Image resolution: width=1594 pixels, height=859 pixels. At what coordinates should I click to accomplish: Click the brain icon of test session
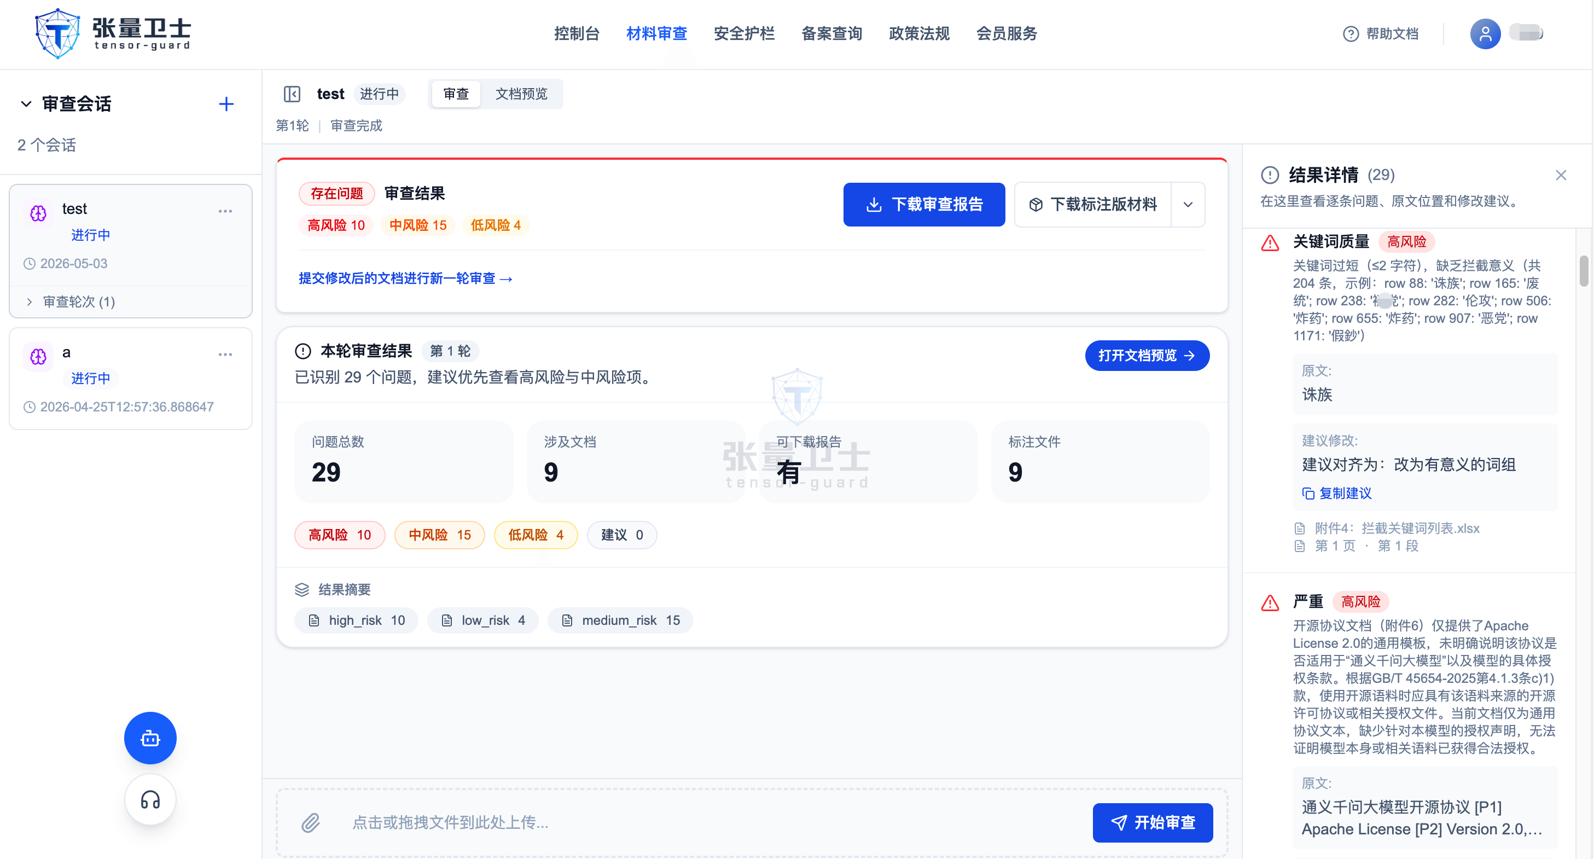pos(38,213)
